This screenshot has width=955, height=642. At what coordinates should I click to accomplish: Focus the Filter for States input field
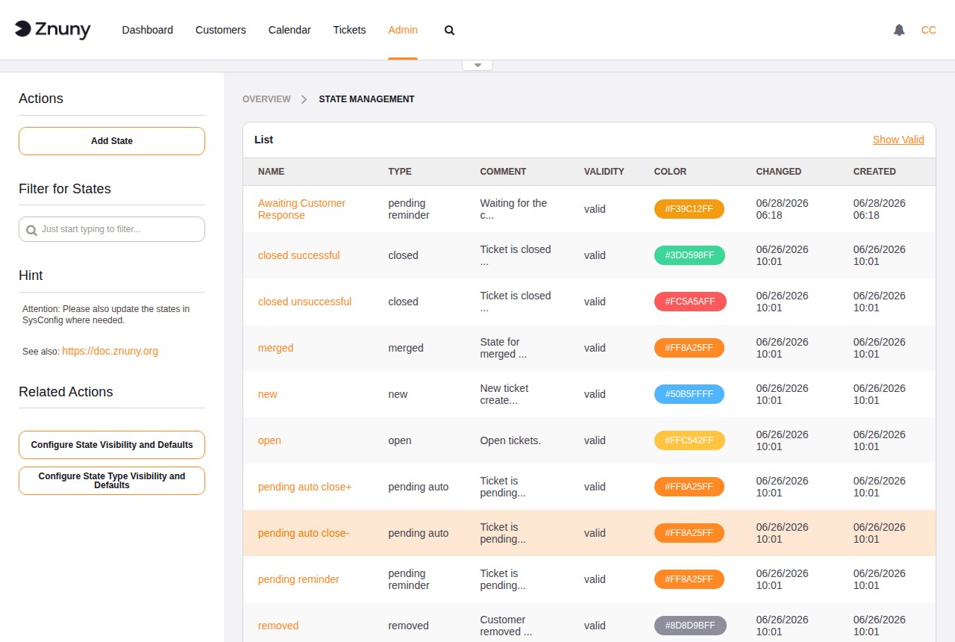[112, 229]
